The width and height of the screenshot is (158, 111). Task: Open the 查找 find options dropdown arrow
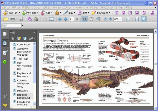pos(22,25)
